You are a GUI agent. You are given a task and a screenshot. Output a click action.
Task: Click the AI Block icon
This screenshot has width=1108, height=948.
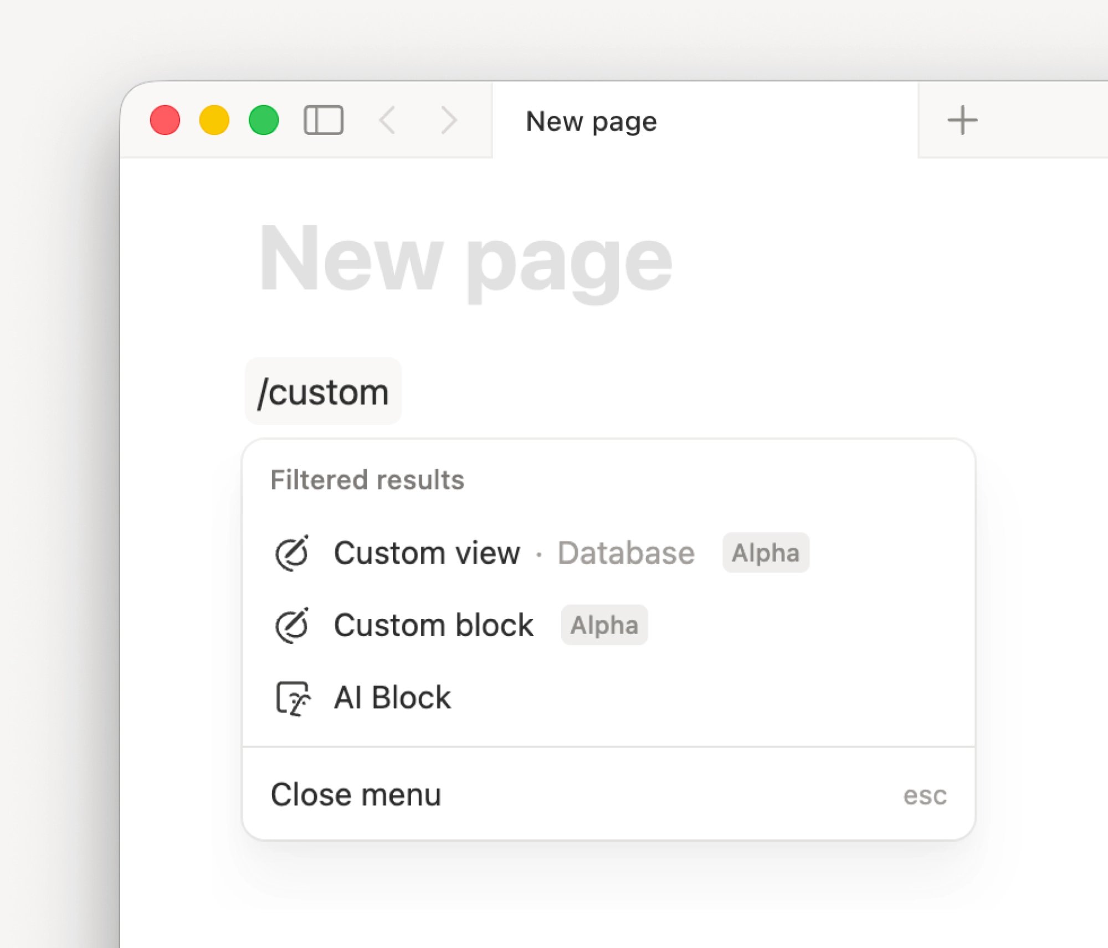click(293, 698)
